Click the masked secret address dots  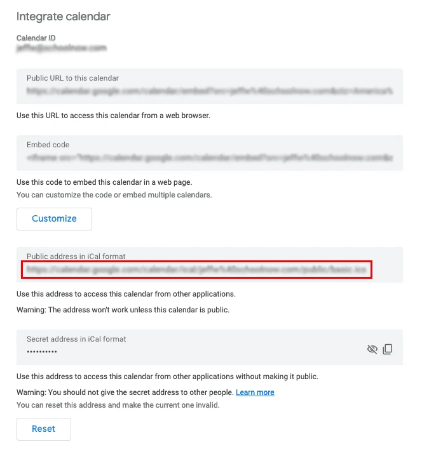42,352
